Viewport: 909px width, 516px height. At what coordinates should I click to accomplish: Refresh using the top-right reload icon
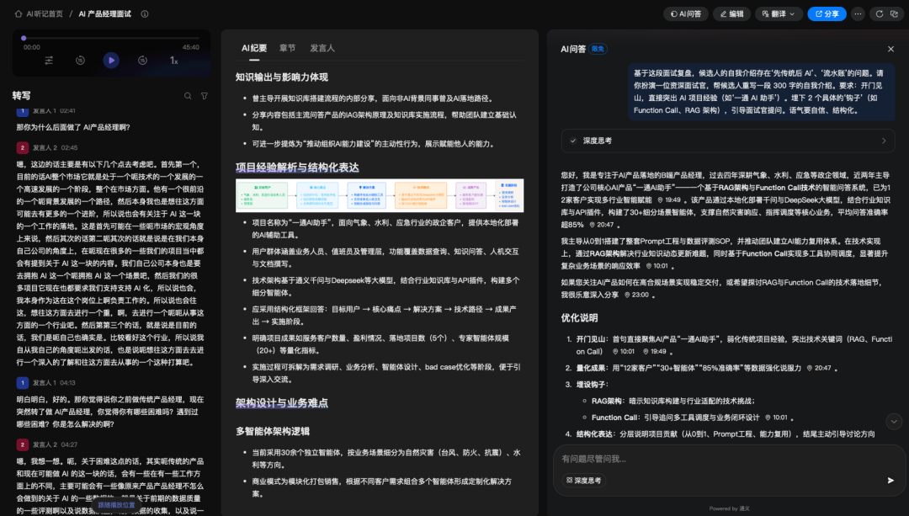[x=880, y=14]
